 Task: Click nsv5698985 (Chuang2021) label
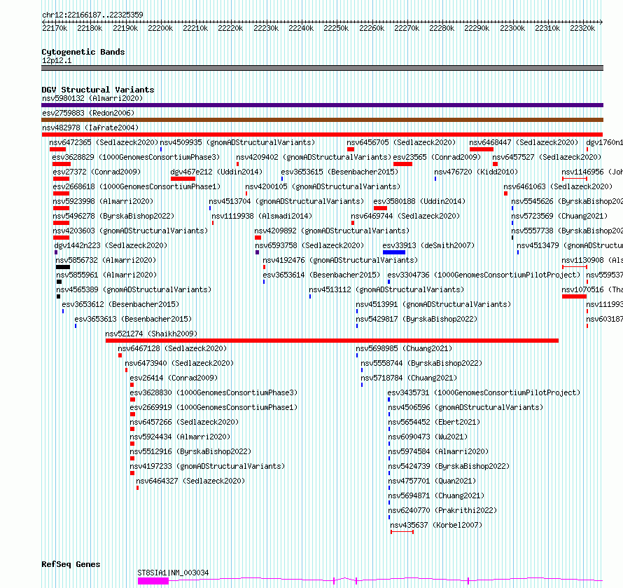pos(404,348)
